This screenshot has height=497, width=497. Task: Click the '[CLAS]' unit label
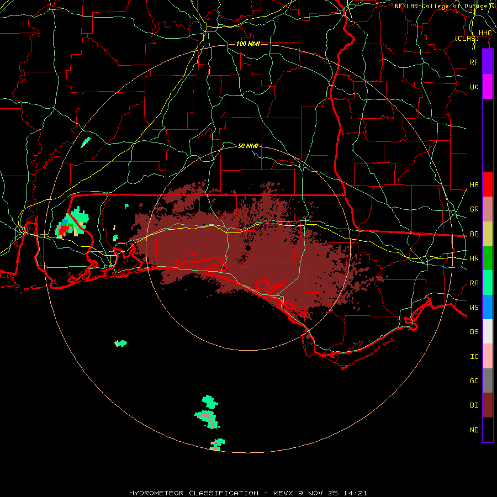pos(467,38)
